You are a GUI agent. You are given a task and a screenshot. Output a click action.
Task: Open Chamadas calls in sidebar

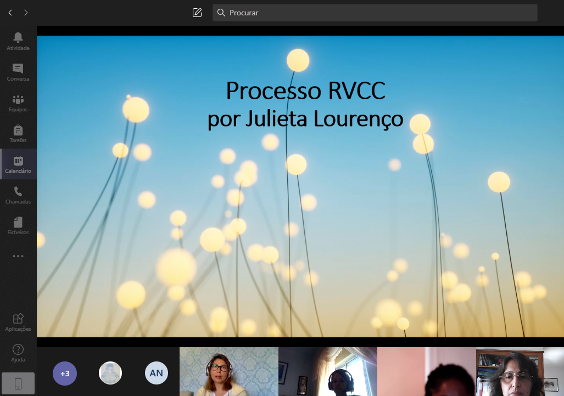point(18,195)
